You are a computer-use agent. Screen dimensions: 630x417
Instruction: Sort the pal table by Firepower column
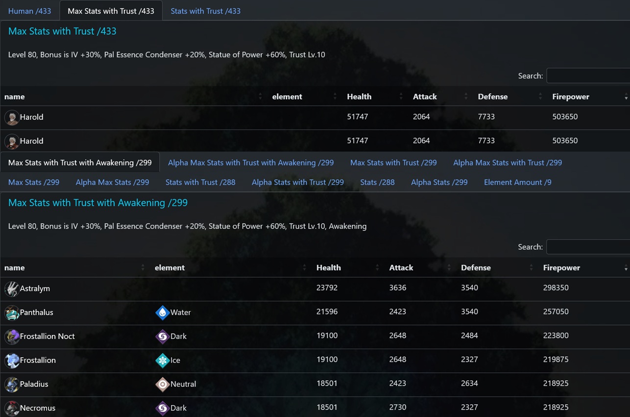584,268
